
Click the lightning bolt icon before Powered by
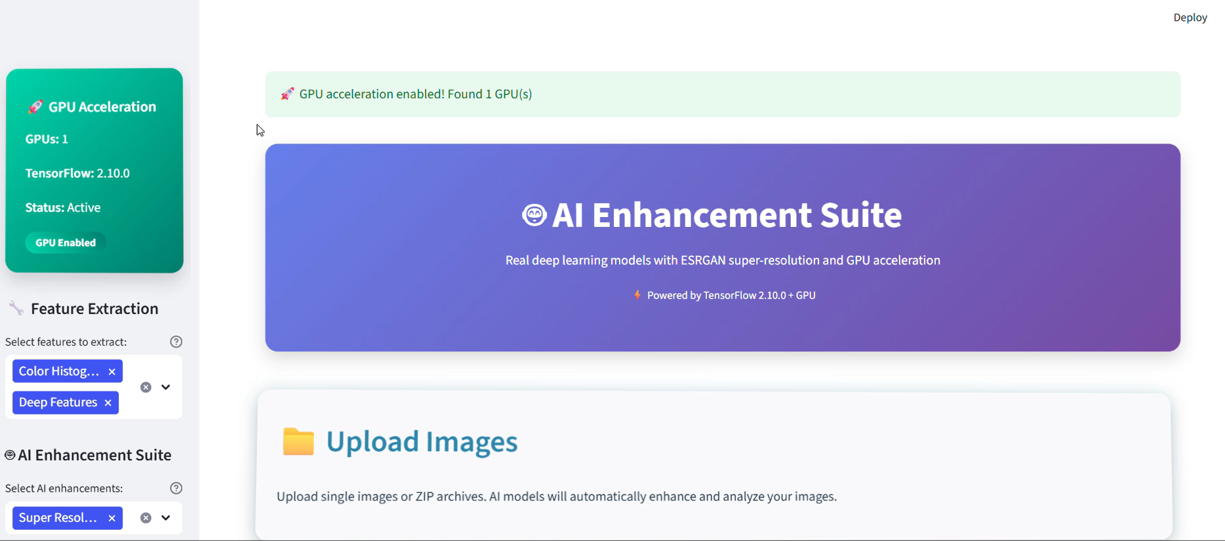[x=637, y=295]
